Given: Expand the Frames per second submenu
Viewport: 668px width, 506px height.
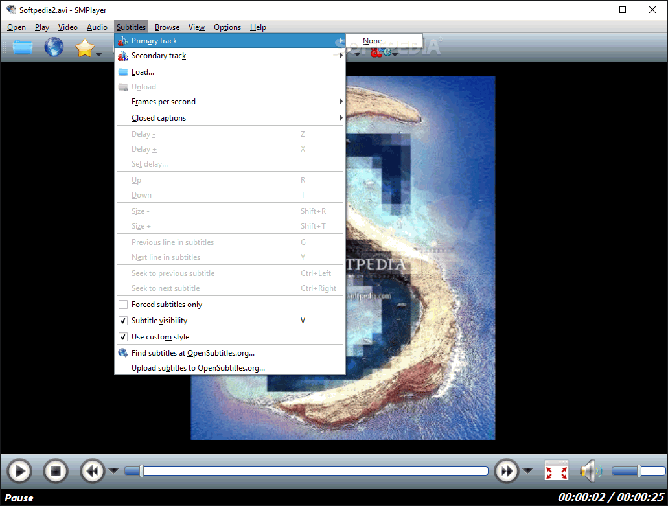Looking at the screenshot, I should tap(230, 102).
